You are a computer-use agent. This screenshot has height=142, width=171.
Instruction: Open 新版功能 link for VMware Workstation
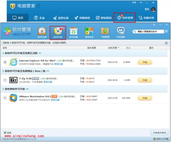pyautogui.click(x=55, y=100)
